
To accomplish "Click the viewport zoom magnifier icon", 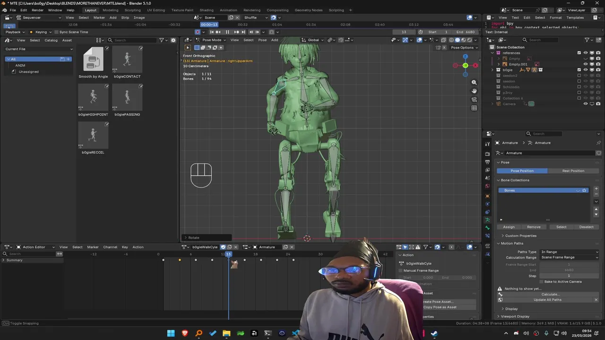I will point(474,83).
